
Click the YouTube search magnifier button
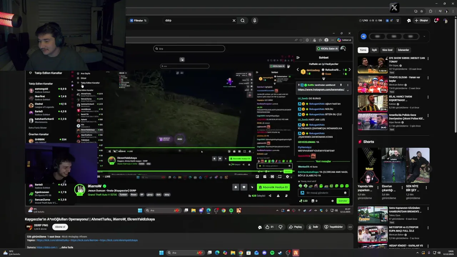point(242,20)
